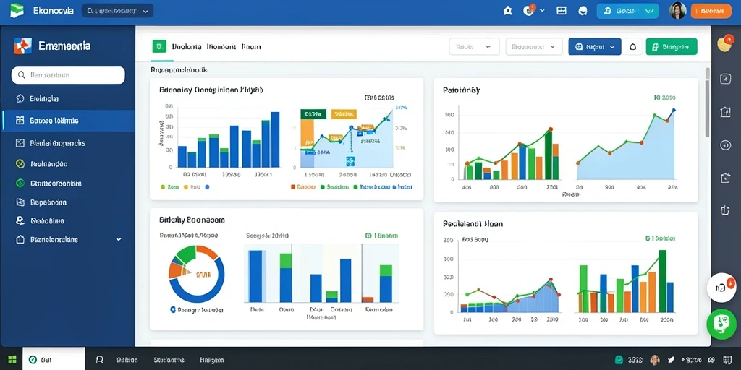Click the chat bubble icon in the top bar
Viewport: 741px width, 370px height.
pos(583,11)
